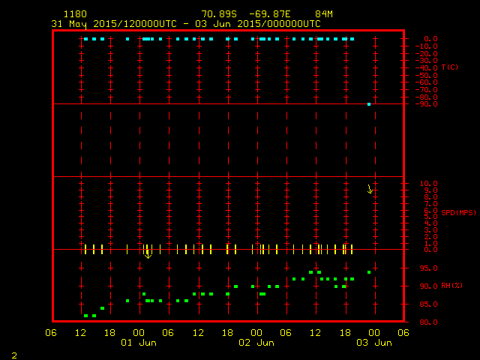
Task: Click the station ID 1180 label
Action: [x=75, y=14]
